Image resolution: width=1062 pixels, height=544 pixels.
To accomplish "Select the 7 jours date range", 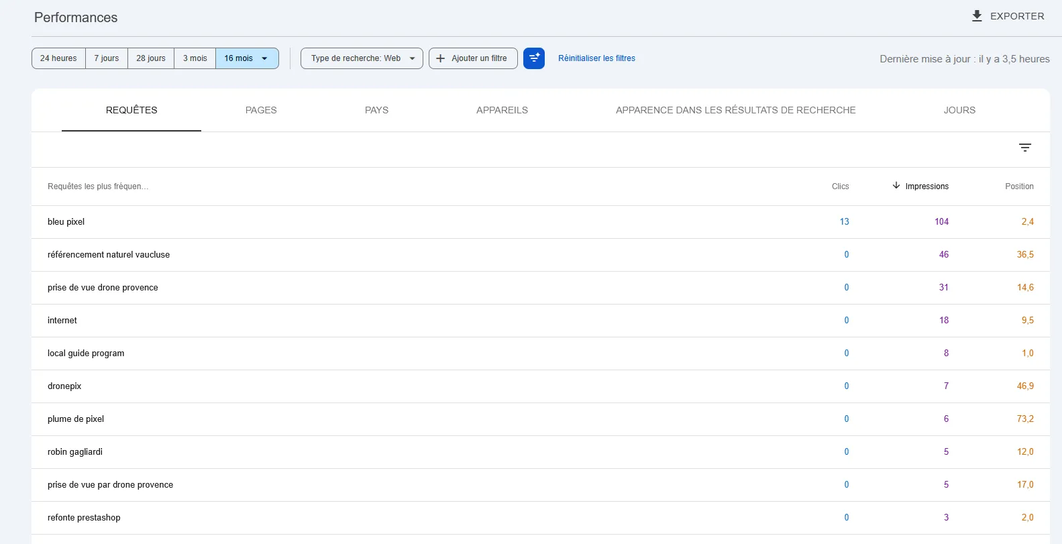I will pyautogui.click(x=107, y=58).
